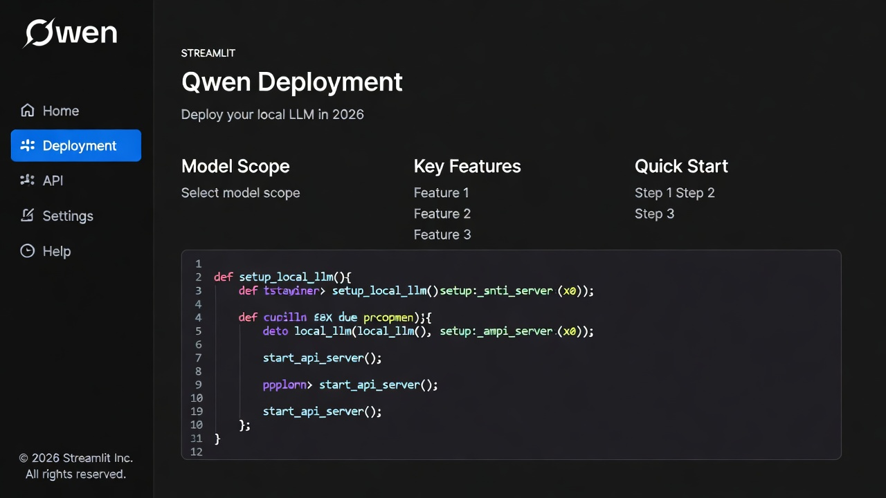Click the Help clock icon
This screenshot has height=498, width=886.
pyautogui.click(x=28, y=251)
